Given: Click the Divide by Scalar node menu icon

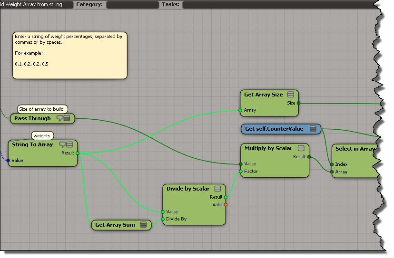Looking at the screenshot, I should 217,189.
